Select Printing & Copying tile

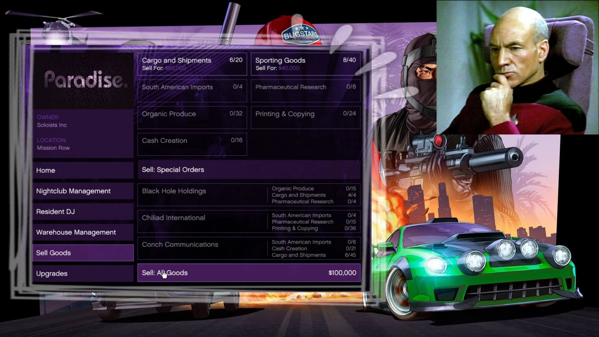click(306, 118)
